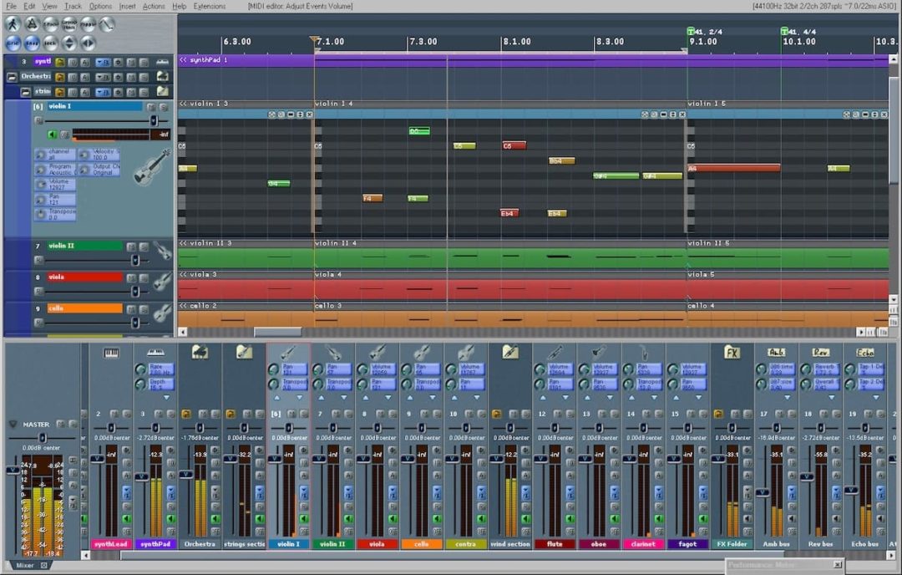Viewport: 902px width, 575px height.
Task: Mute violin I using its speaker icon
Action: (52, 134)
